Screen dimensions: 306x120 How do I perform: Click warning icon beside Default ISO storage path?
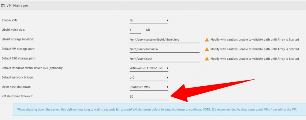pos(207,59)
